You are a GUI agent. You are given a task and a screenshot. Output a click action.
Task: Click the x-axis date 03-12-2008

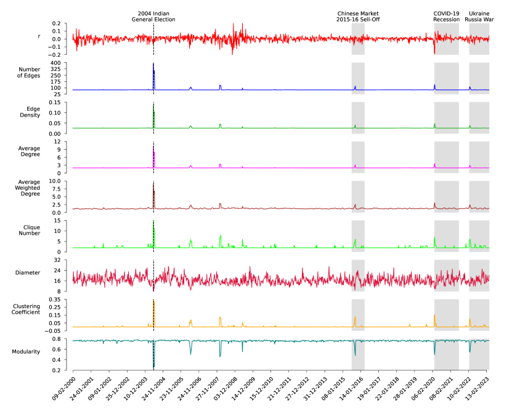[226, 388]
